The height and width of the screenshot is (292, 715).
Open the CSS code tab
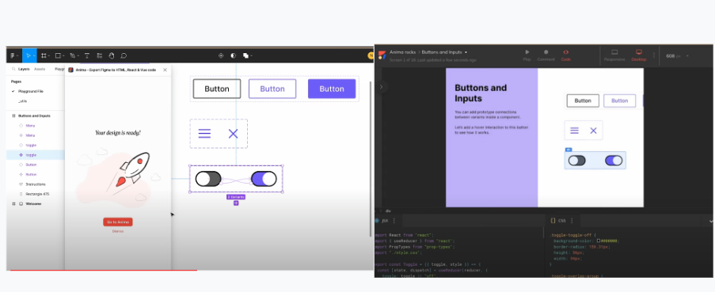[558, 221]
